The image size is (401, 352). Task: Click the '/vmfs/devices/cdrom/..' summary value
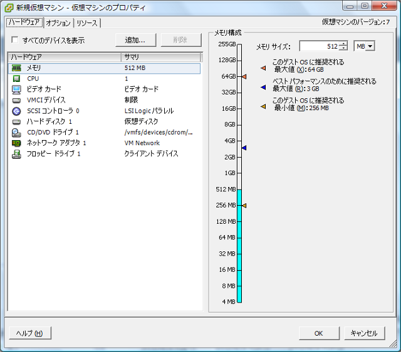tap(159, 133)
